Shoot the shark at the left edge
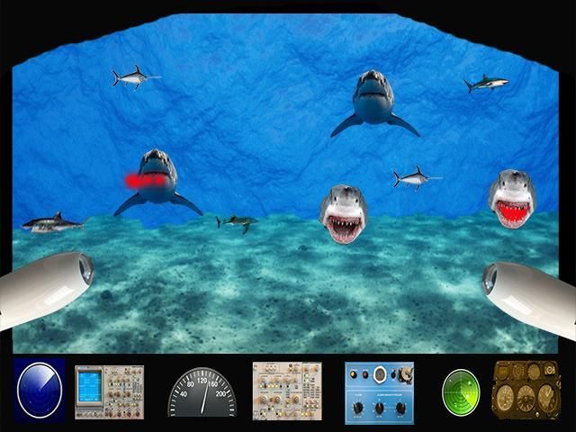 point(51,221)
